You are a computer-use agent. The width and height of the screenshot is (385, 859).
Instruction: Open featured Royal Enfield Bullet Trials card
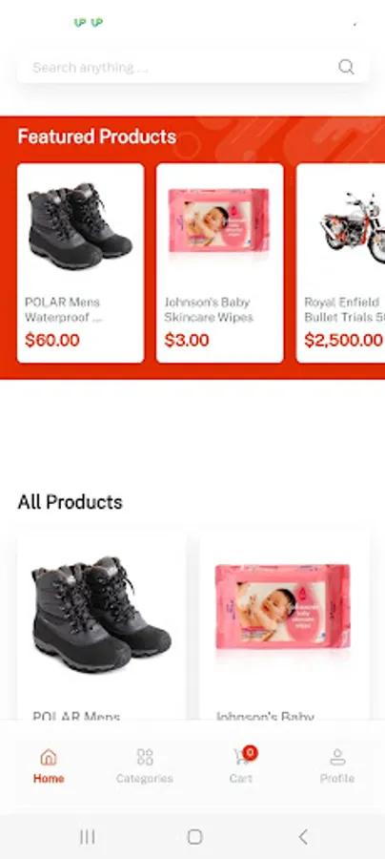click(x=341, y=263)
